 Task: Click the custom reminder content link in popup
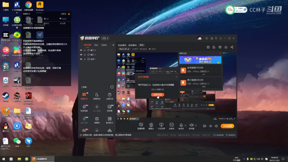click(158, 89)
